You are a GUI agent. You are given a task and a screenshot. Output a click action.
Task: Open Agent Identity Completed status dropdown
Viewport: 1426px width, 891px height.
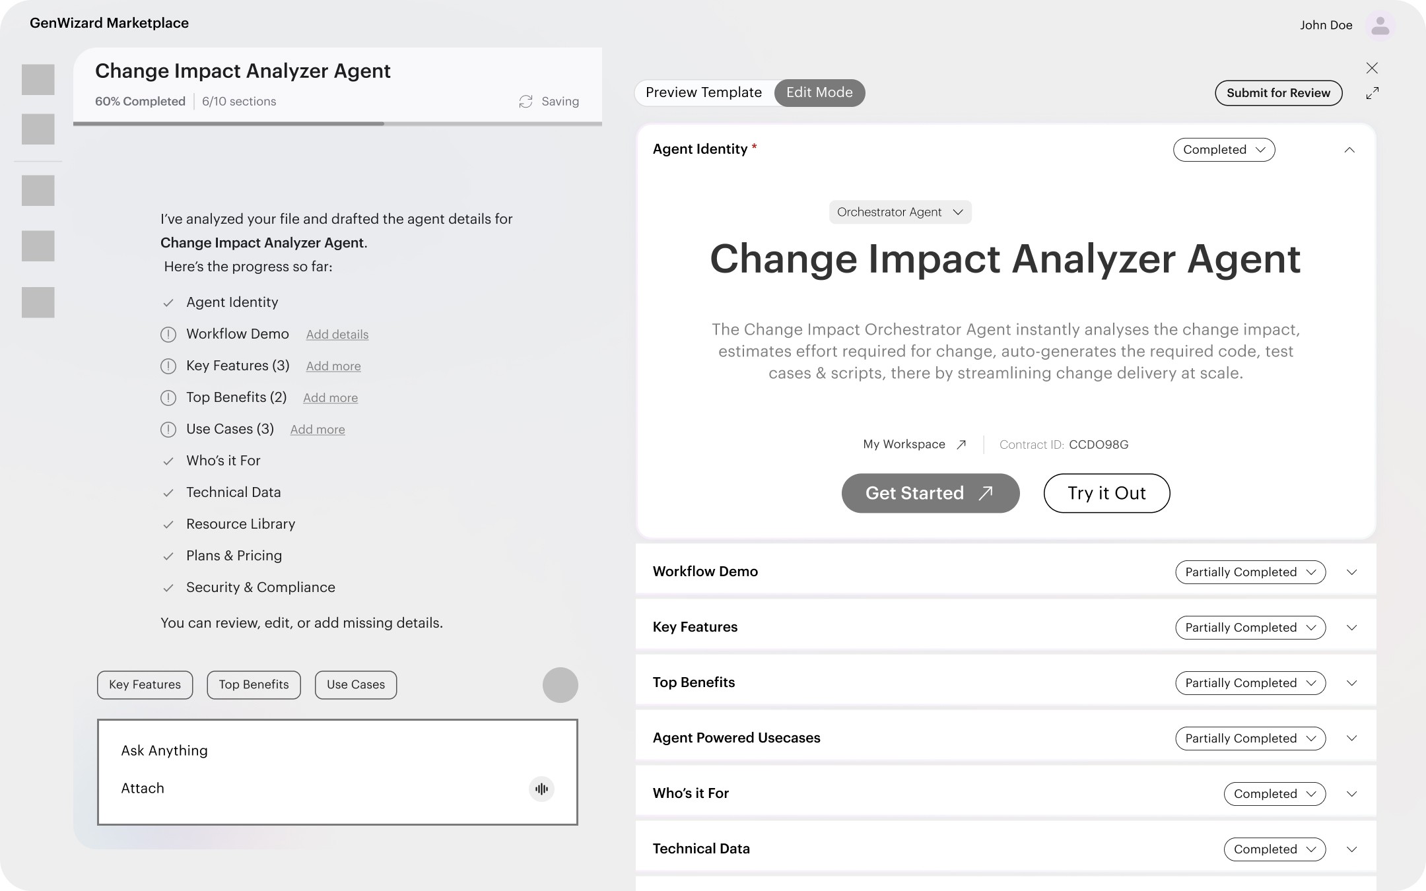(1223, 150)
